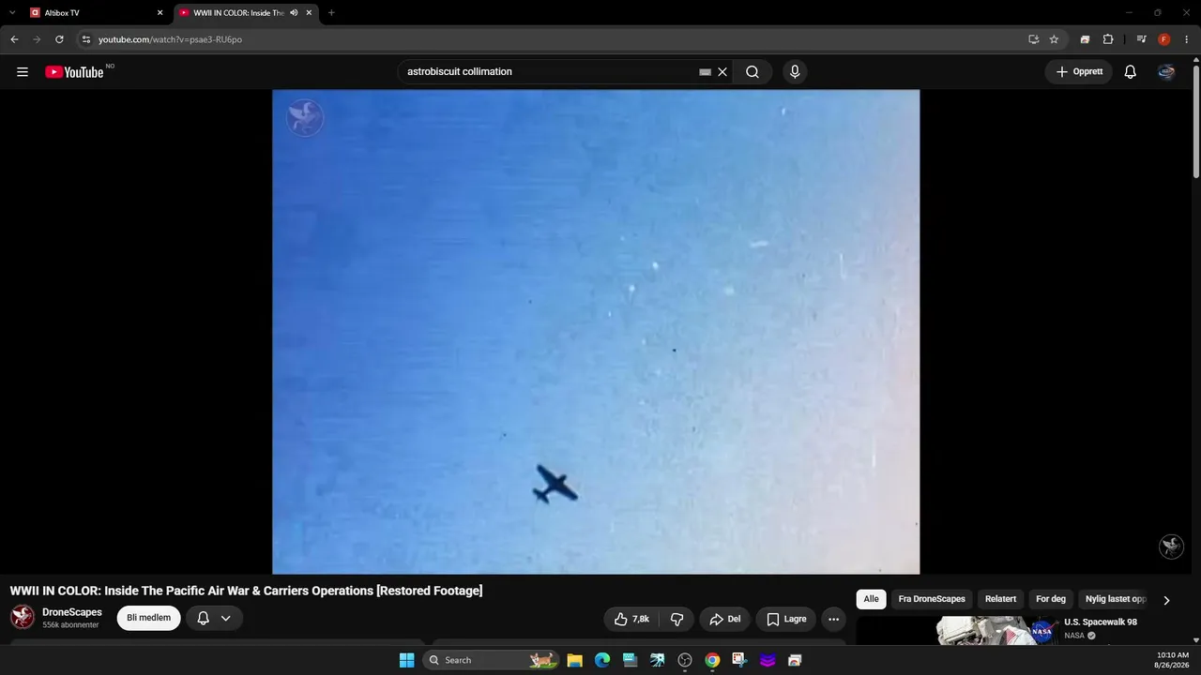Open the DroneScapes channel name link
This screenshot has width=1201, height=675.
[x=72, y=612]
